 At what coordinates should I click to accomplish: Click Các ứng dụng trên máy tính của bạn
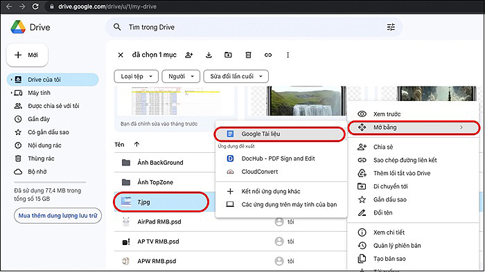tap(281, 204)
